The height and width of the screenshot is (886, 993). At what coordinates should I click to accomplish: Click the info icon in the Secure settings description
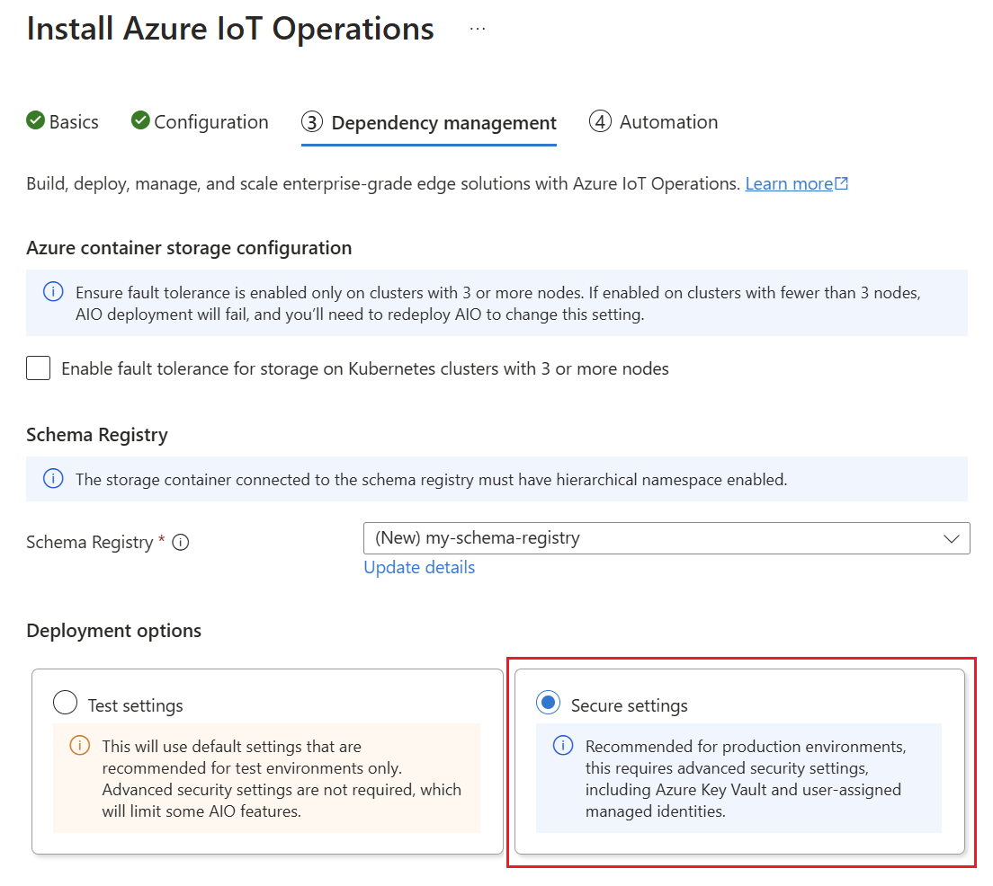pyautogui.click(x=563, y=746)
